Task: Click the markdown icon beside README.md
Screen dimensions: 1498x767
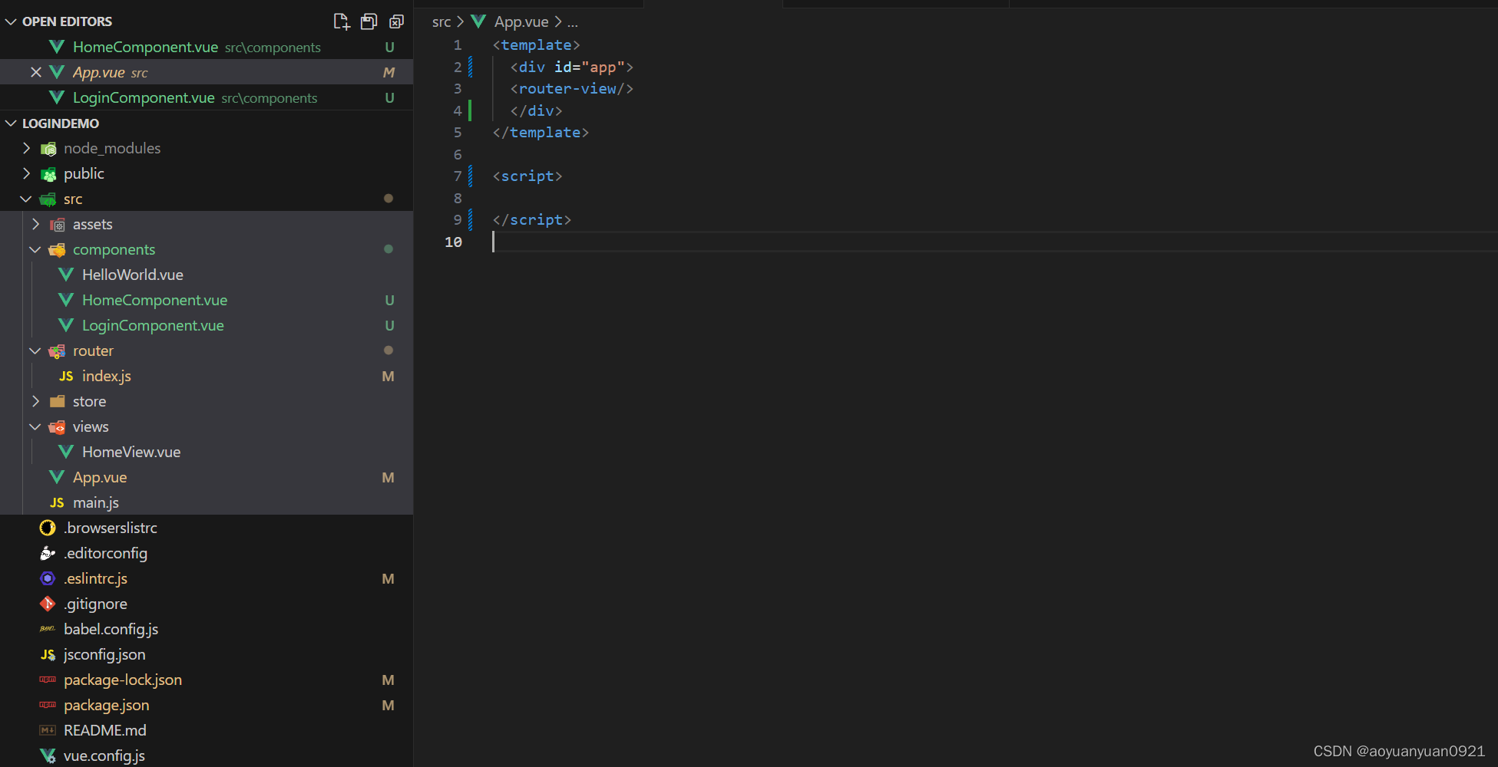Action: [x=48, y=730]
